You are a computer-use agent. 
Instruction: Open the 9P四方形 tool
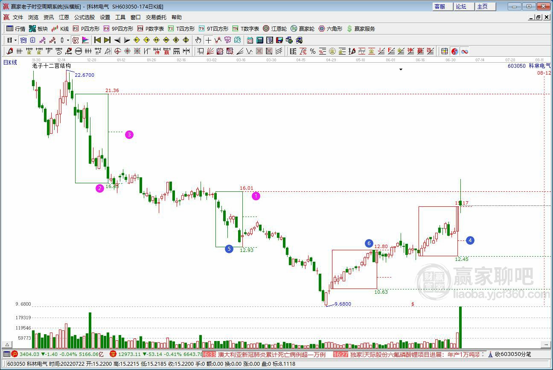pyautogui.click(x=118, y=29)
